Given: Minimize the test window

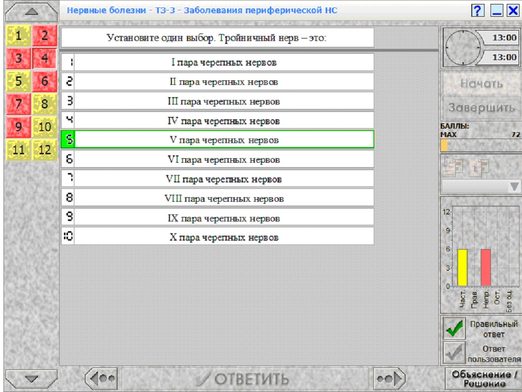Looking at the screenshot, I should pos(497,11).
